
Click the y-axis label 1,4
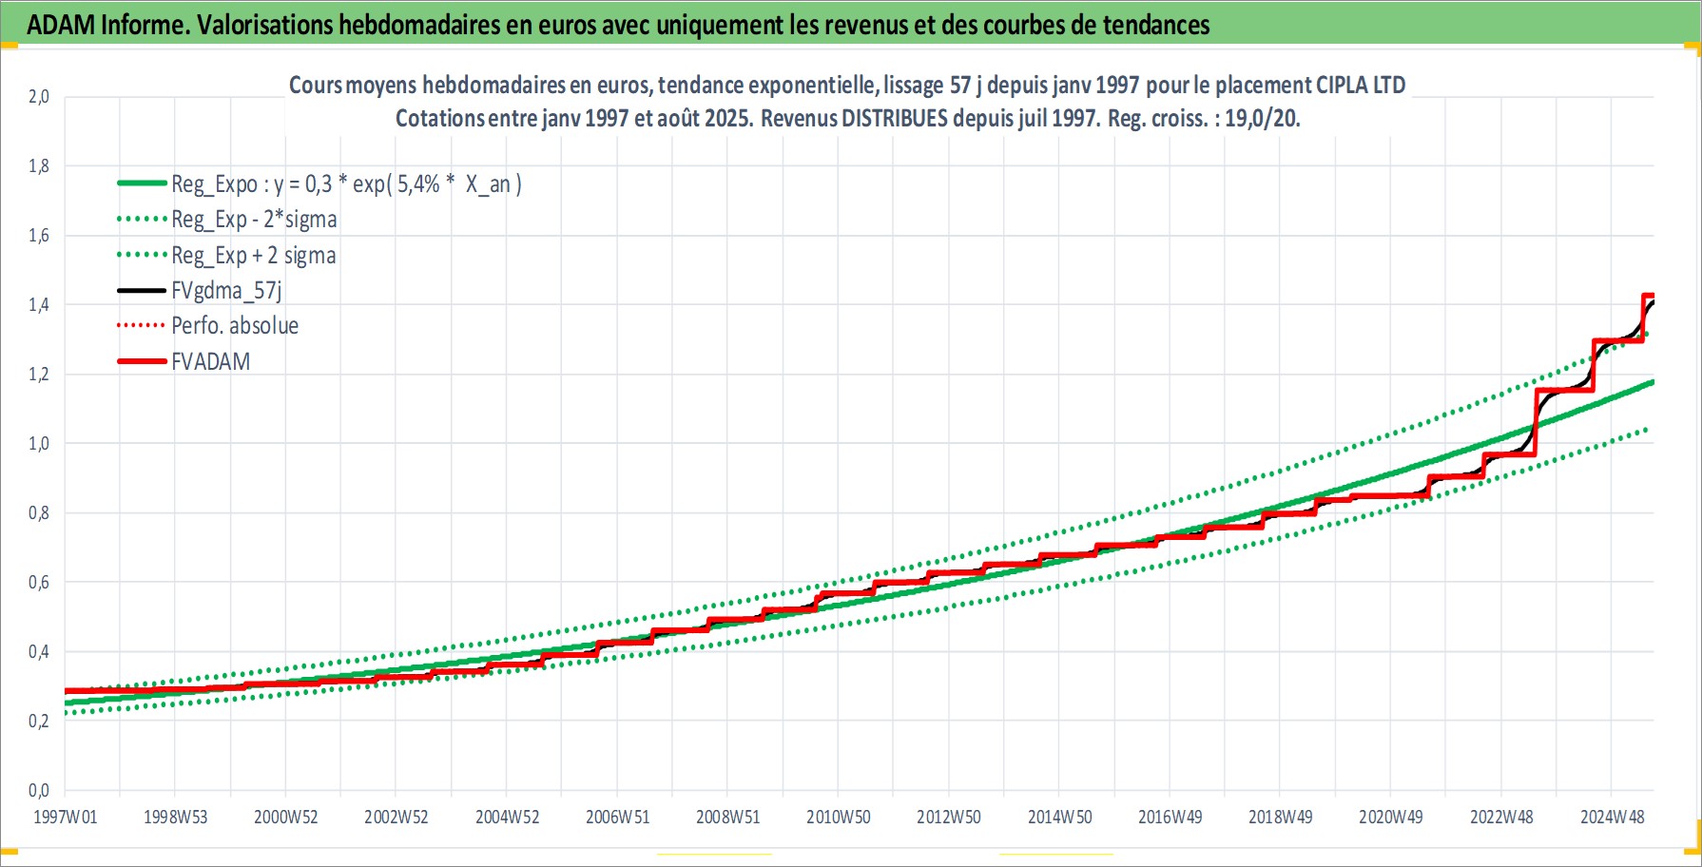(39, 305)
